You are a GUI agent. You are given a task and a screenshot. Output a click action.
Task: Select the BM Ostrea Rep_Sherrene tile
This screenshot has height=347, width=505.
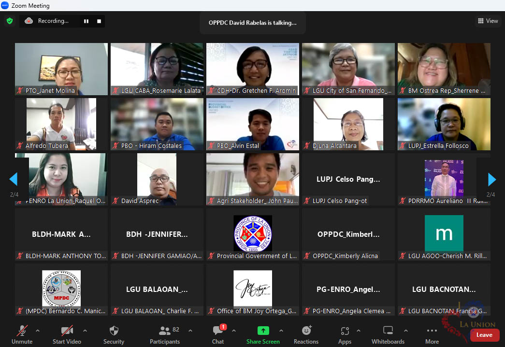tap(444, 69)
